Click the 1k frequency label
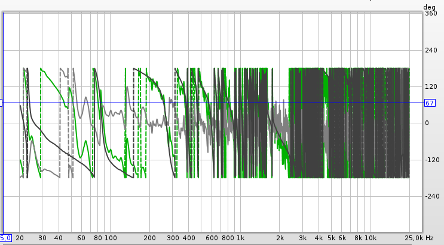 (241, 238)
